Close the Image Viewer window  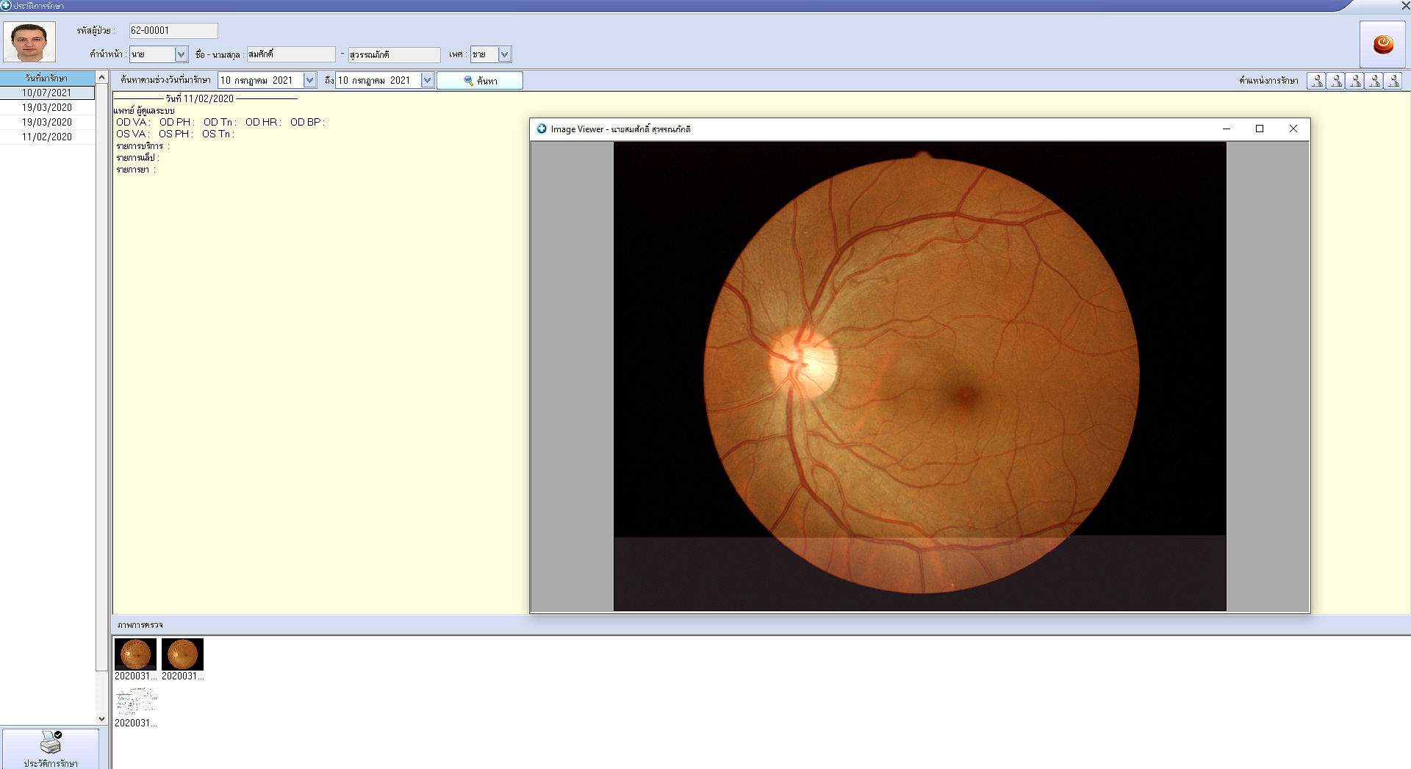pyautogui.click(x=1293, y=129)
